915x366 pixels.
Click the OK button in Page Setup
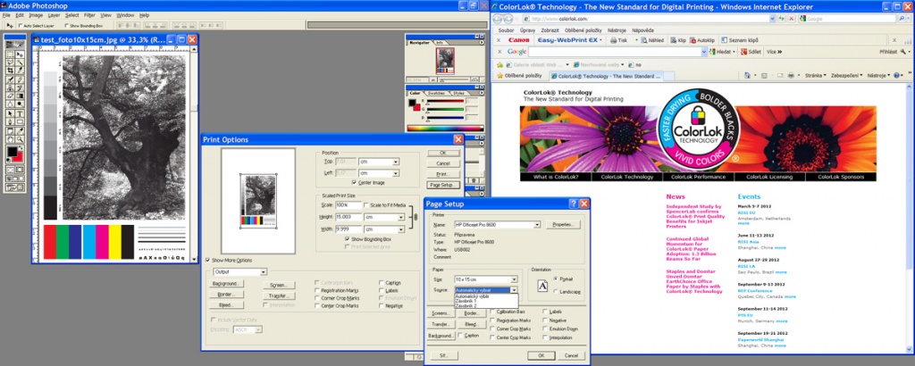click(541, 355)
